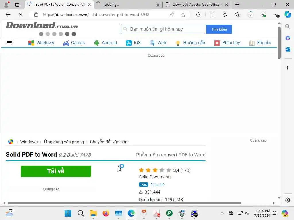Toggle Split screen icon in toolbar
This screenshot has height=220, width=294.
tap(212, 15)
